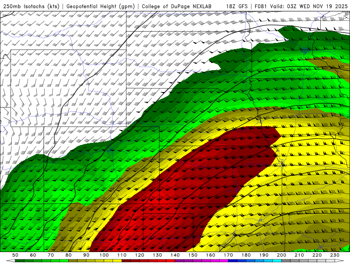The height and width of the screenshot is (263, 350).
Task: Click the '190' legend value
Action: (264, 255)
